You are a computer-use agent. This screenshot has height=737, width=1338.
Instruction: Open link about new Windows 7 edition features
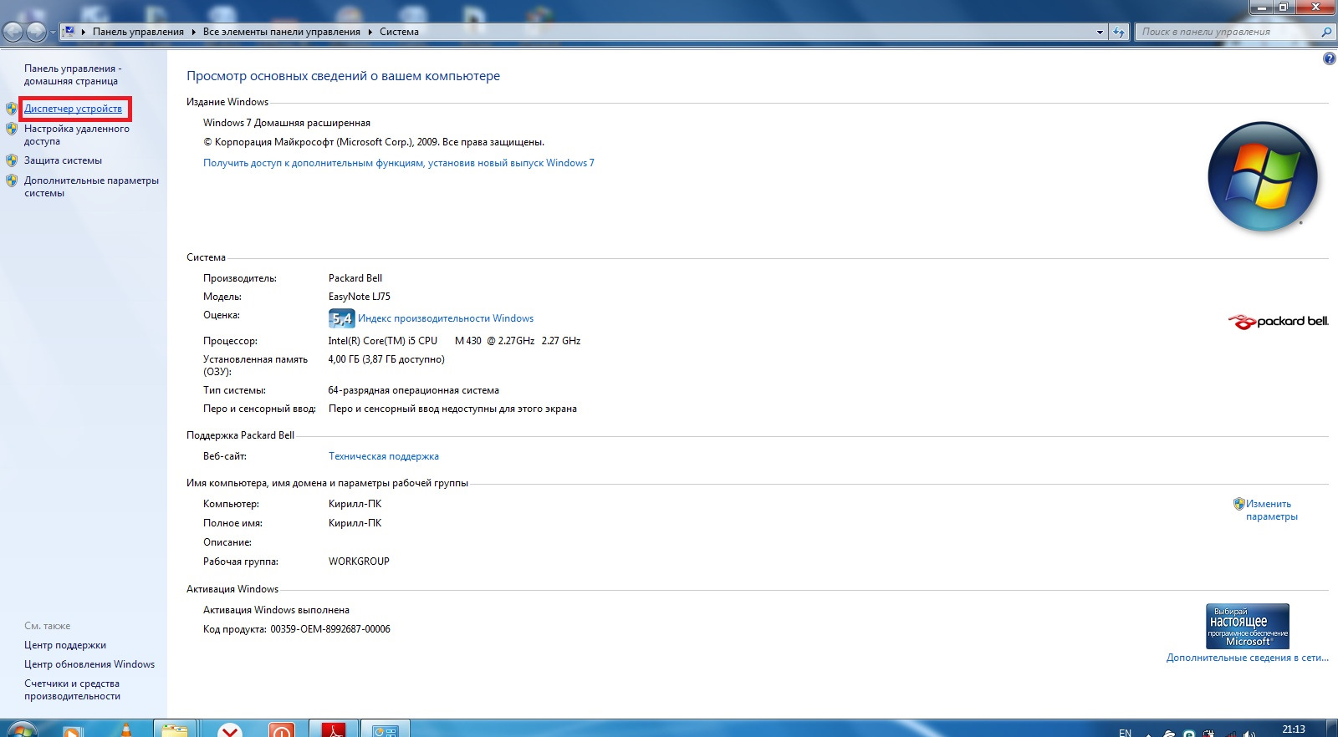tap(399, 163)
